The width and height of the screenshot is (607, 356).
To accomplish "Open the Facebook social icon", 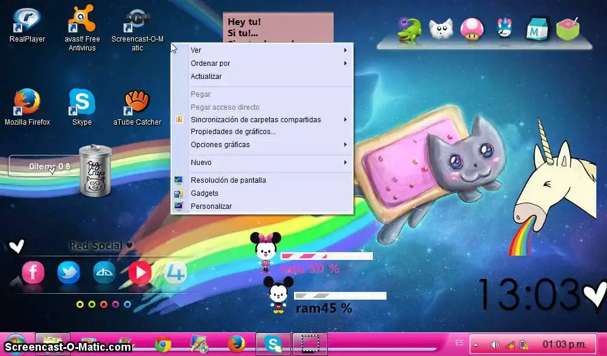I will (33, 272).
